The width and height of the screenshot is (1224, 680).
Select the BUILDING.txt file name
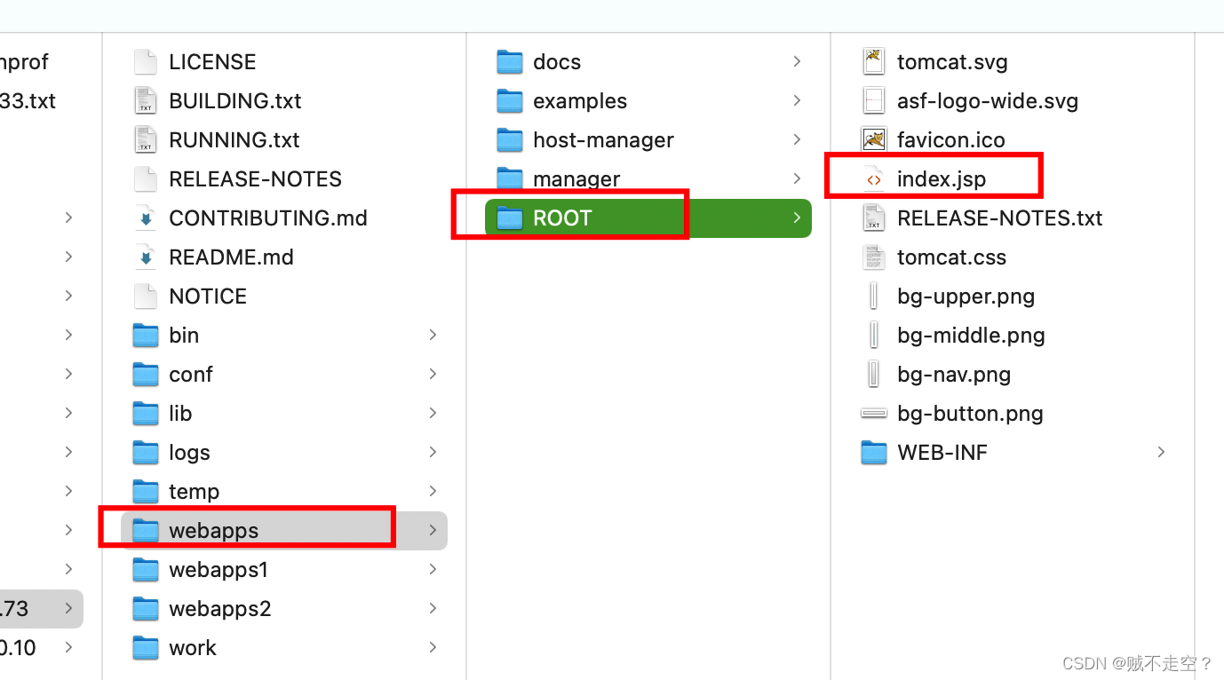(235, 100)
